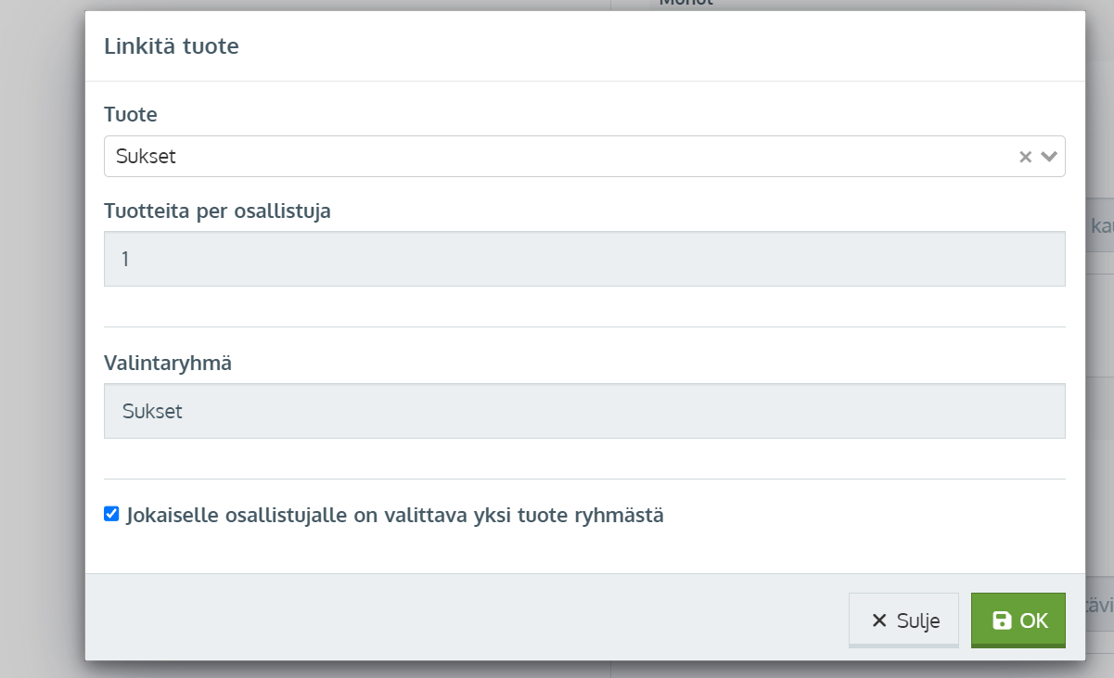Viewport: 1114px width, 678px height.
Task: Click the floppy disk save icon in OK
Action: click(1002, 620)
